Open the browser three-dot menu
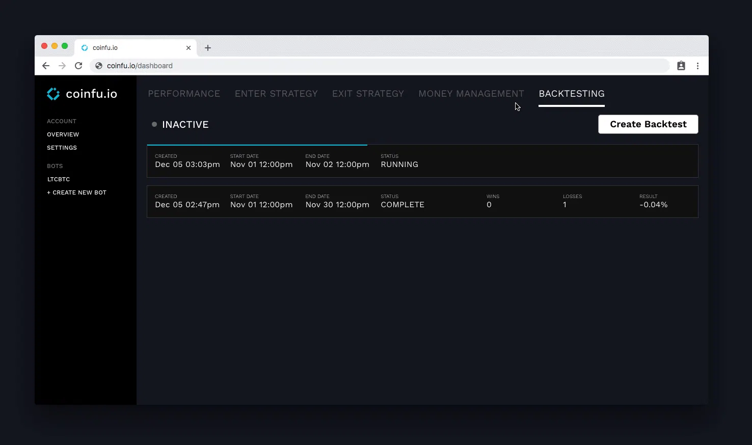 (x=697, y=66)
